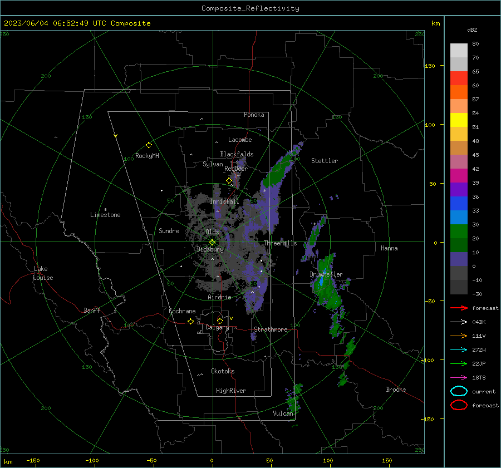
Task: Click the cyan current ellipse icon
Action: point(459,391)
